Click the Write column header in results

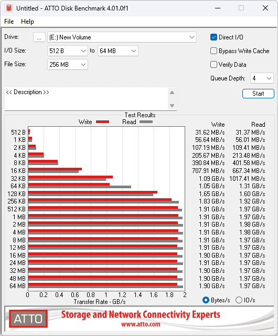(x=218, y=125)
